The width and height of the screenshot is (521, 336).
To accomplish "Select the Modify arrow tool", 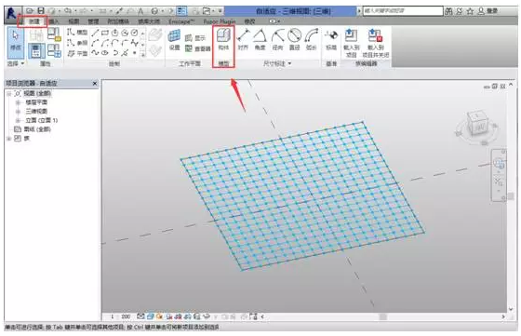I will (16, 42).
